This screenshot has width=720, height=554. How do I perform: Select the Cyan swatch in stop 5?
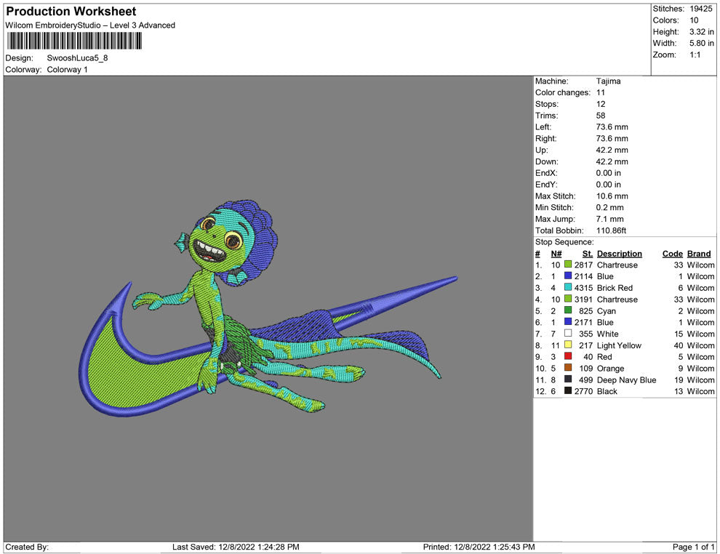[568, 311]
